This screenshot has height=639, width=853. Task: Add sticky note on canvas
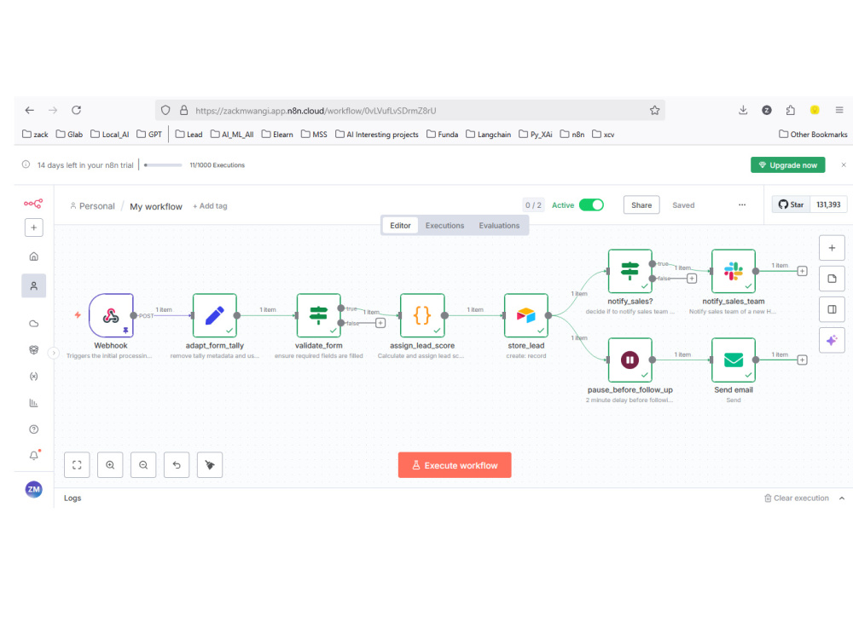(832, 279)
